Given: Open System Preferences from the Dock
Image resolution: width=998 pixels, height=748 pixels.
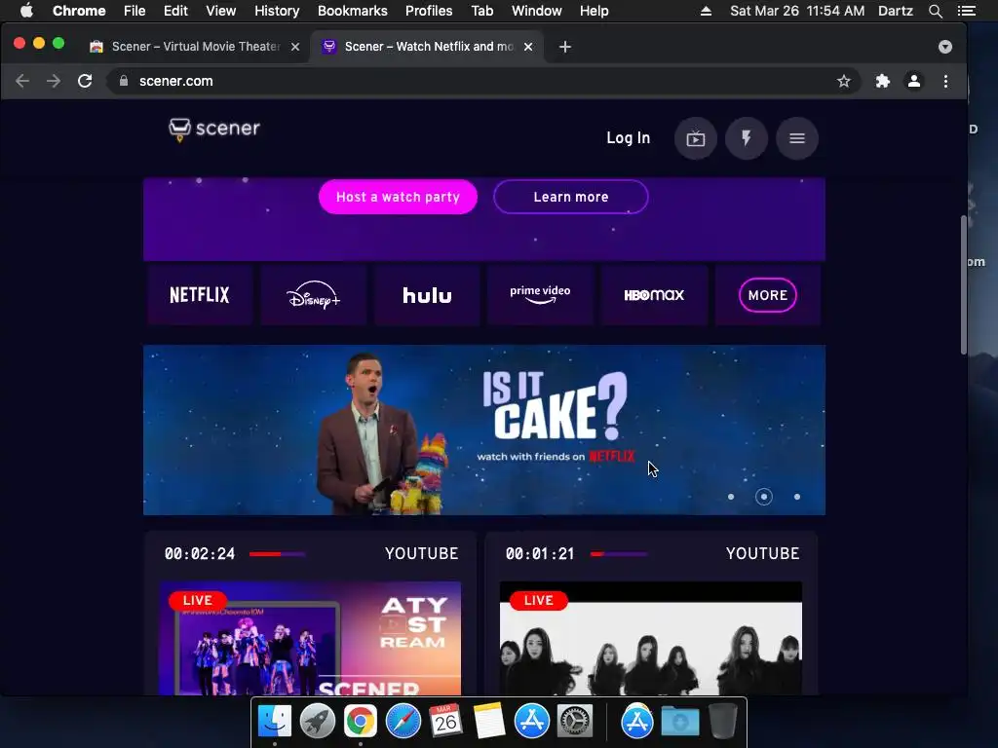Looking at the screenshot, I should 575,722.
